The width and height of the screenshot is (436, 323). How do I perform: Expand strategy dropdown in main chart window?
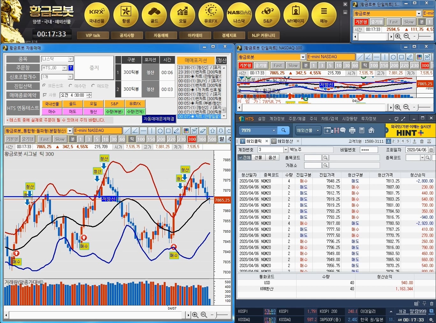[x=70, y=131]
